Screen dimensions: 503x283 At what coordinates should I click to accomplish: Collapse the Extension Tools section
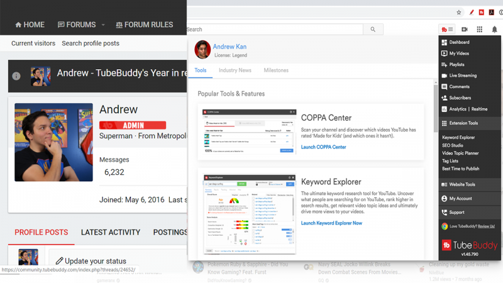(463, 123)
